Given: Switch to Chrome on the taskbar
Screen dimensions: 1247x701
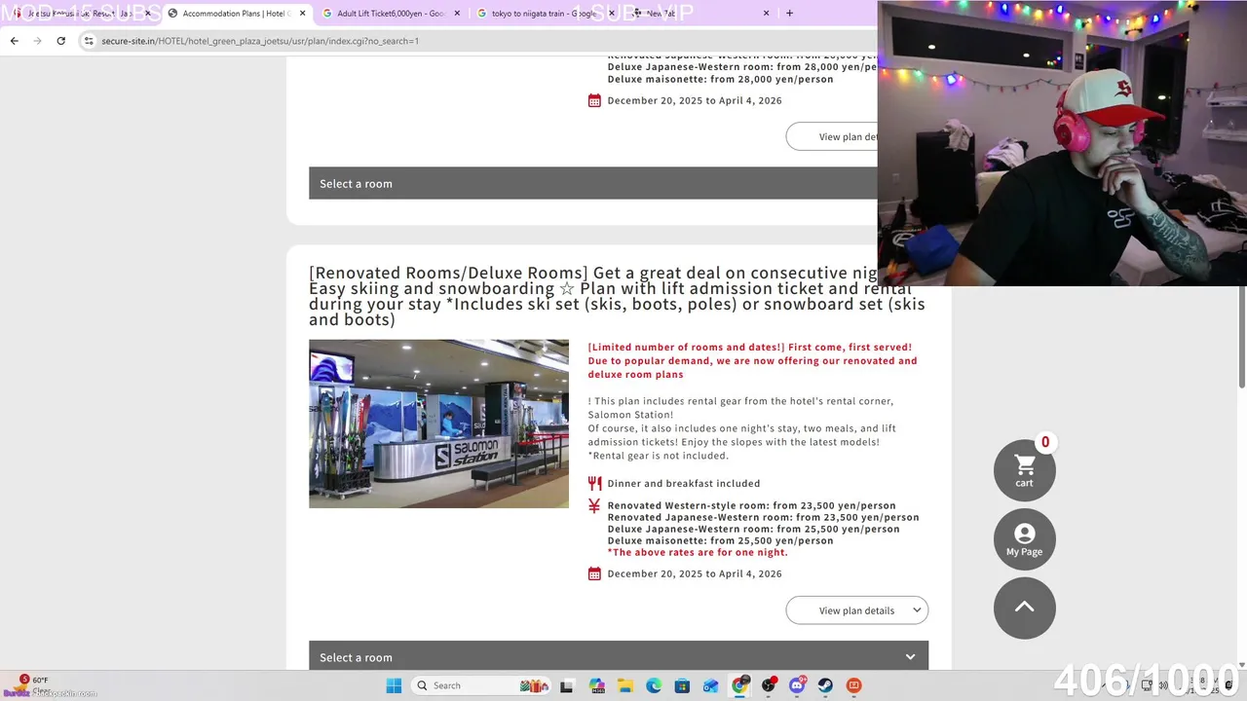Looking at the screenshot, I should pos(739,685).
